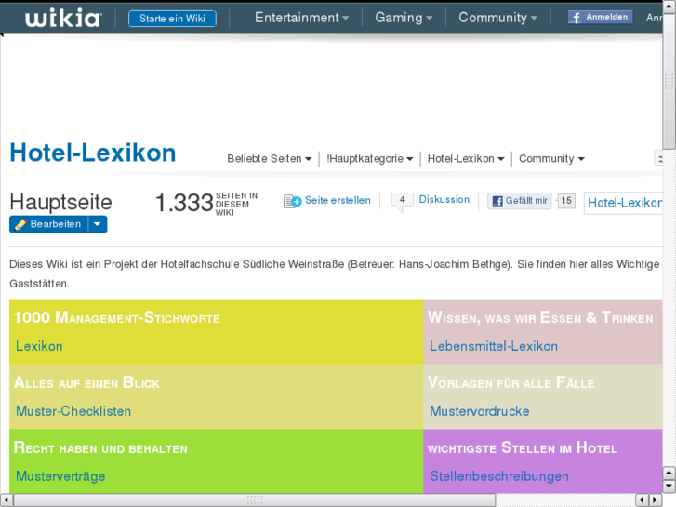
Task: Click the horizontal scrollbar right arrow
Action: 656,500
